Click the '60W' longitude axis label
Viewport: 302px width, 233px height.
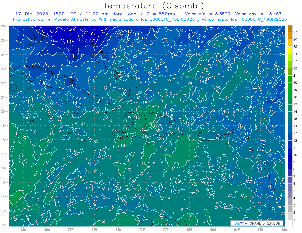click(x=284, y=229)
